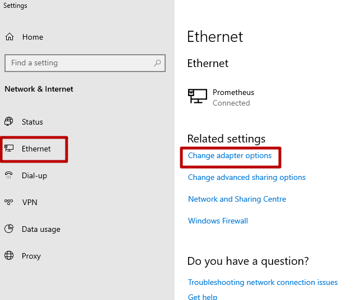Click the Prometheus network adapter icon
The image size is (356, 300).
tap(197, 97)
